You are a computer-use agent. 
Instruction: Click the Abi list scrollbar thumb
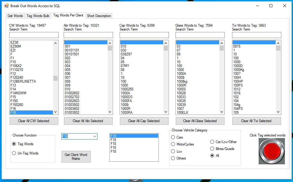pos(110,48)
